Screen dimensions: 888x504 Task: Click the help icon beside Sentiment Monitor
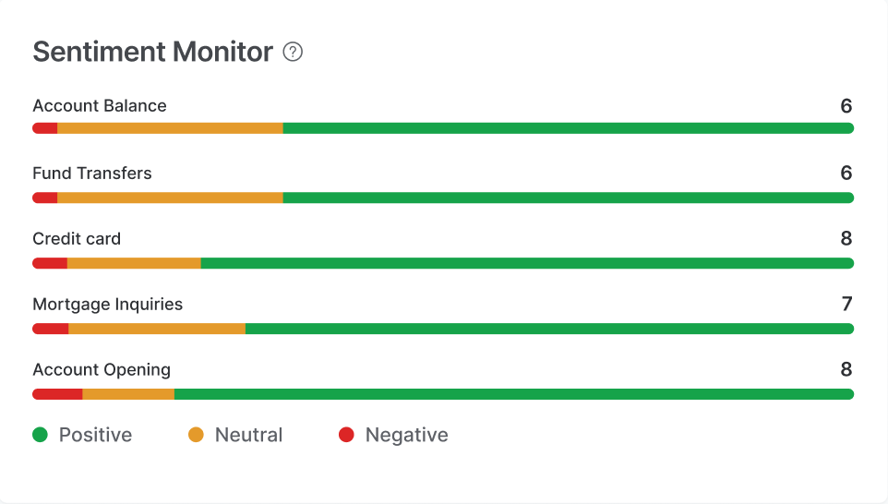pyautogui.click(x=293, y=53)
